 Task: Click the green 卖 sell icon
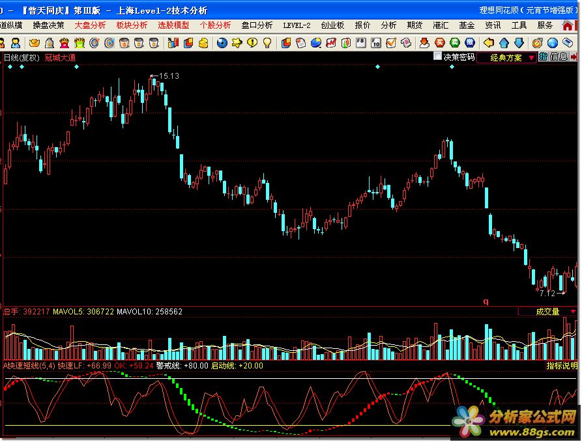tap(455, 43)
